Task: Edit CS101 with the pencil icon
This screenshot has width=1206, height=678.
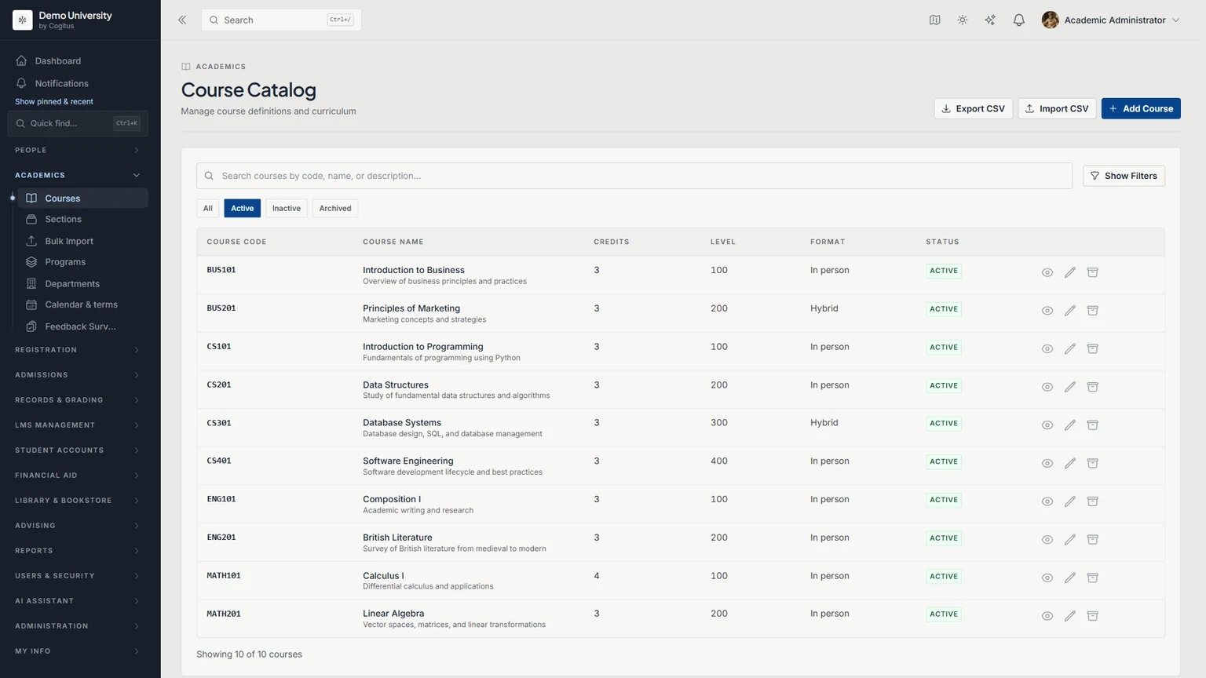Action: coord(1070,348)
